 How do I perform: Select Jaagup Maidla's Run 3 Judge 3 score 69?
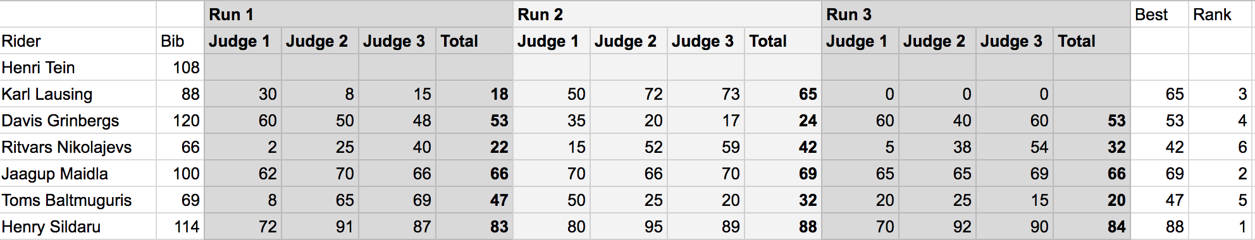pos(1015,173)
